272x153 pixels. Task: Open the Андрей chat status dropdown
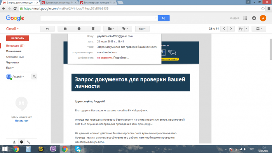pyautogui.click(x=18, y=76)
